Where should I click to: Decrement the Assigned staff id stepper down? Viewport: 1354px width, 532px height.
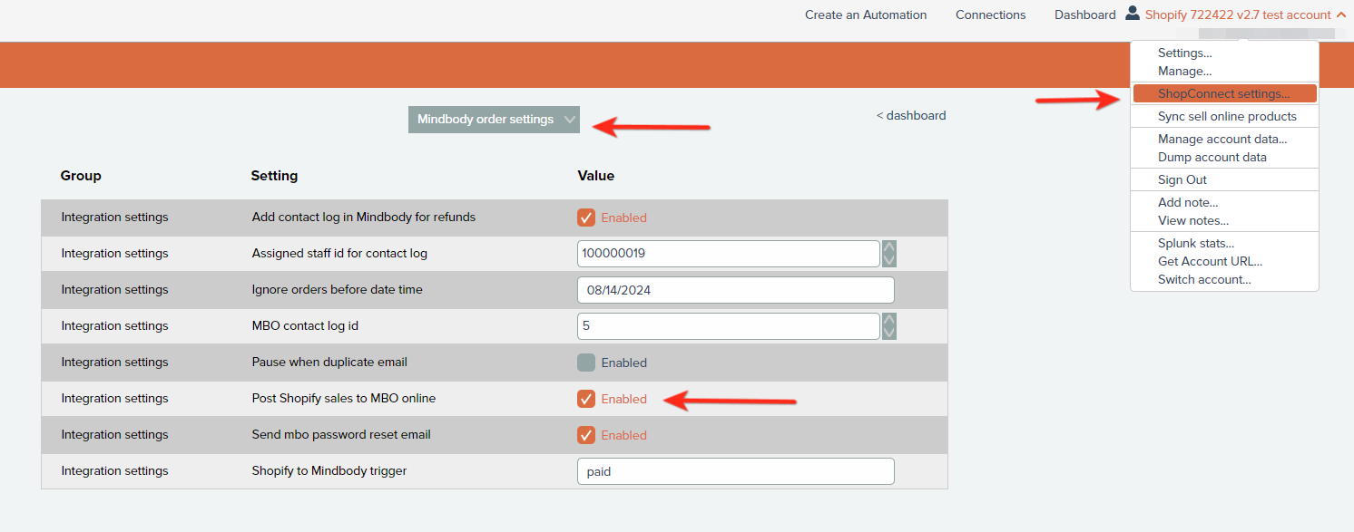(x=889, y=260)
